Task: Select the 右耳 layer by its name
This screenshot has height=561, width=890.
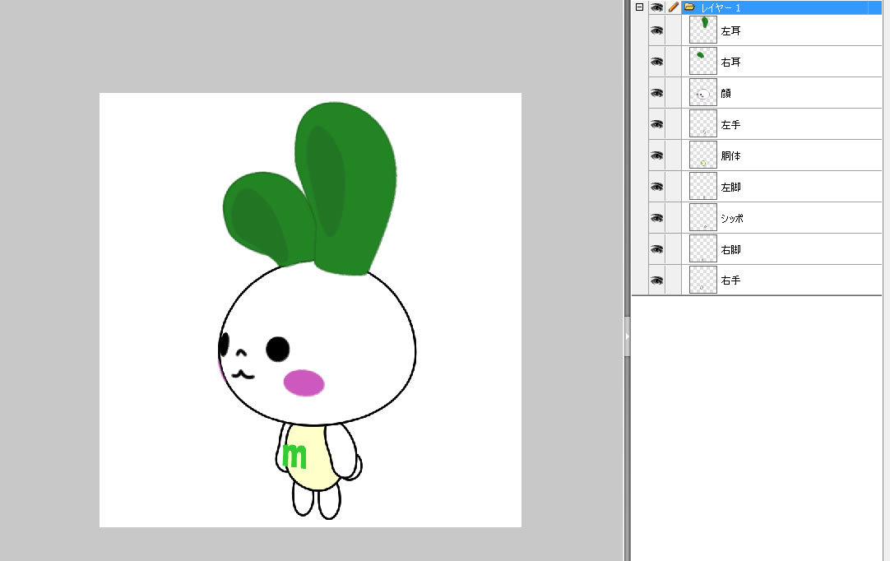Action: pos(730,63)
